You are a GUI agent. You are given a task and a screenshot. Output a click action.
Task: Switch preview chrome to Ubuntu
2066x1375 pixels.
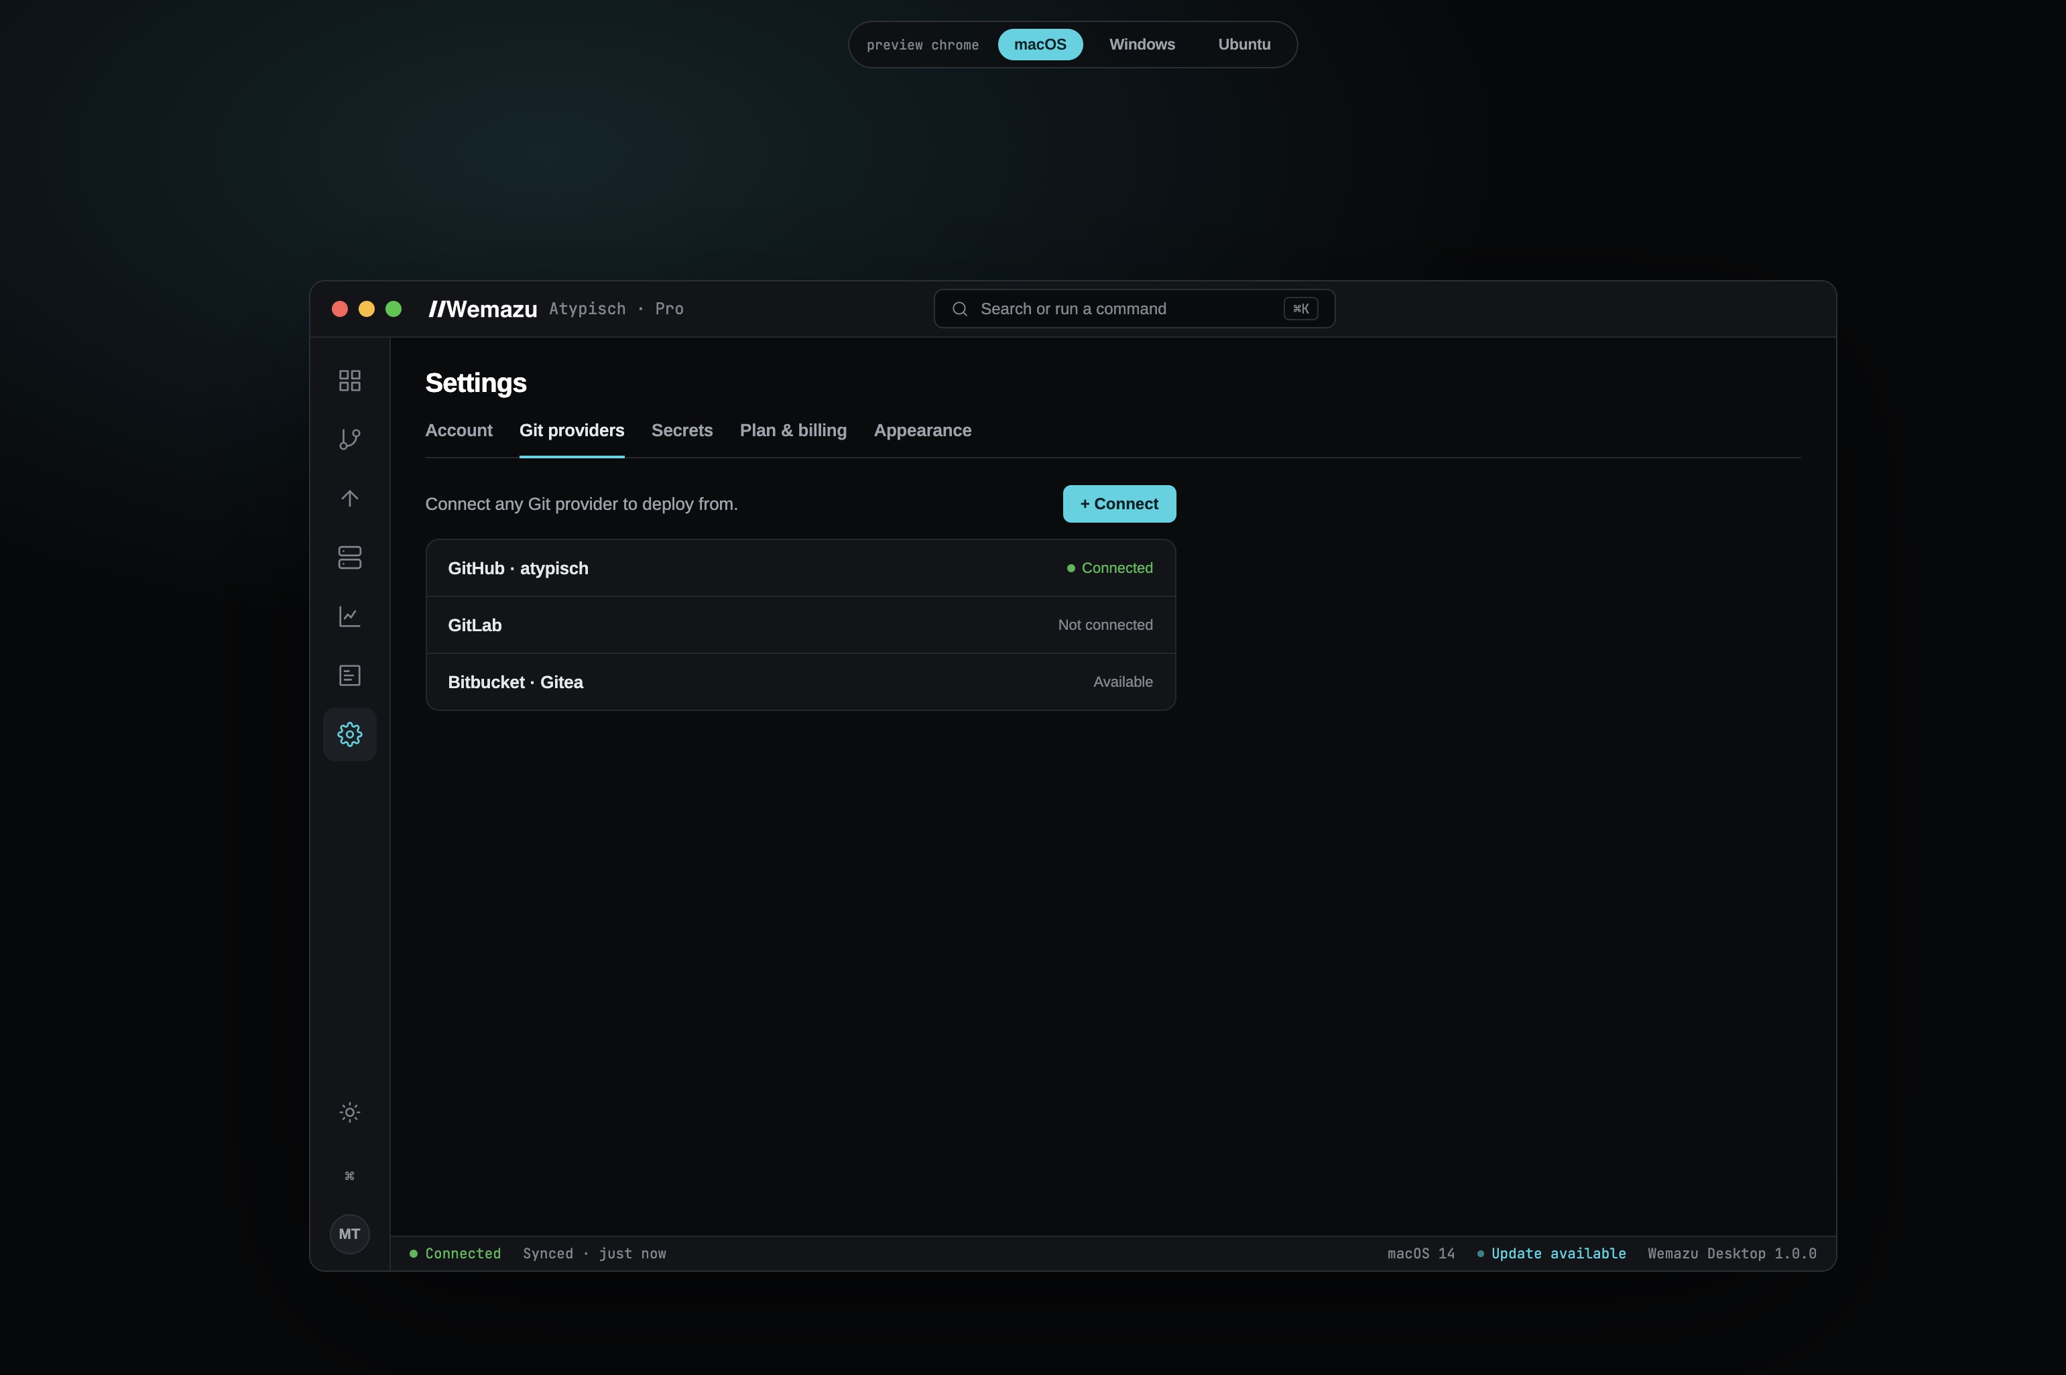tap(1244, 45)
